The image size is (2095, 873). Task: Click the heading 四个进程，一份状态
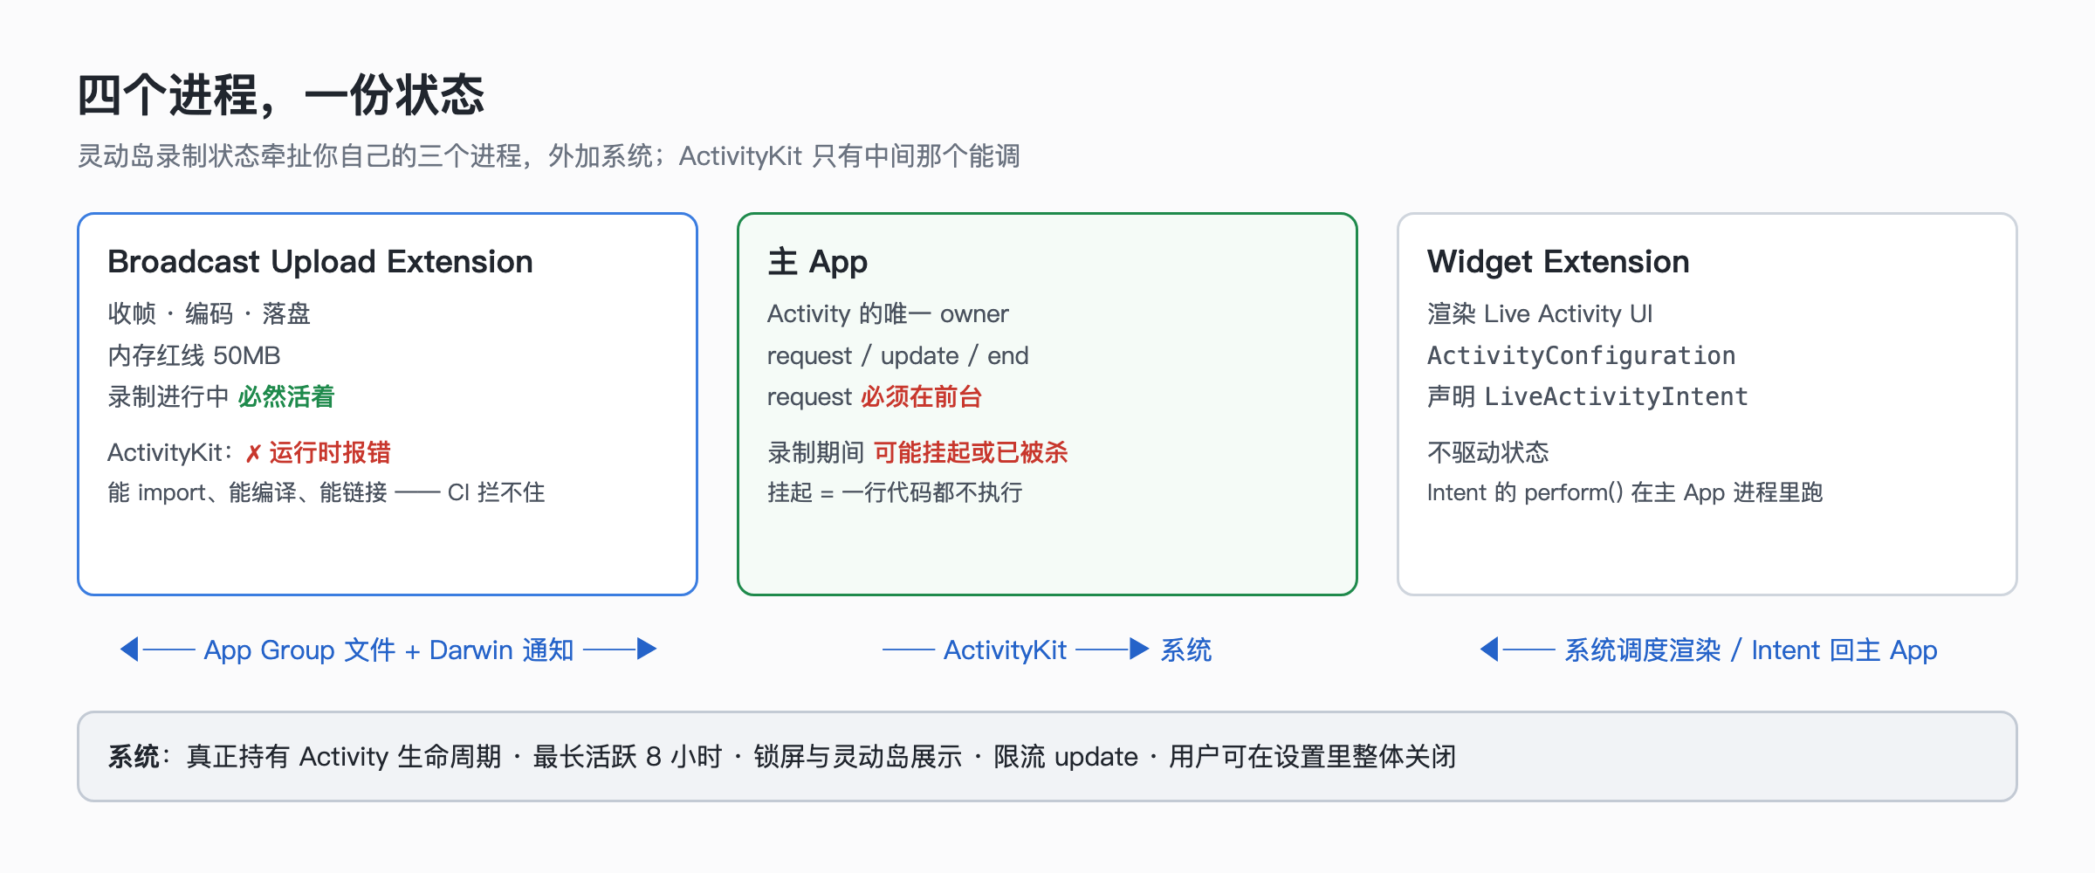point(281,95)
